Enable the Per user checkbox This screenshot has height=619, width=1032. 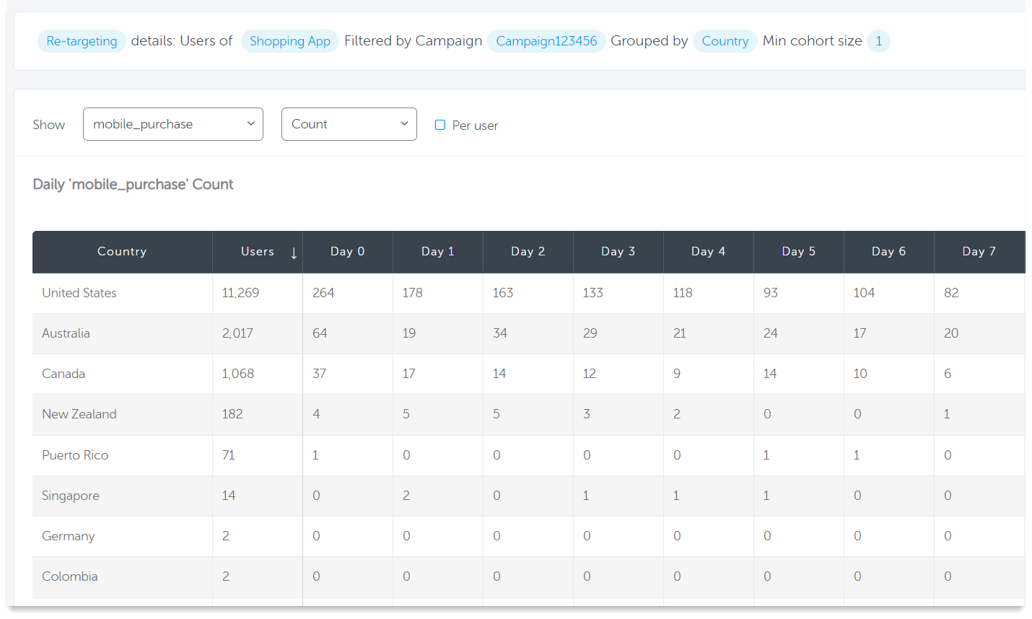pos(440,125)
